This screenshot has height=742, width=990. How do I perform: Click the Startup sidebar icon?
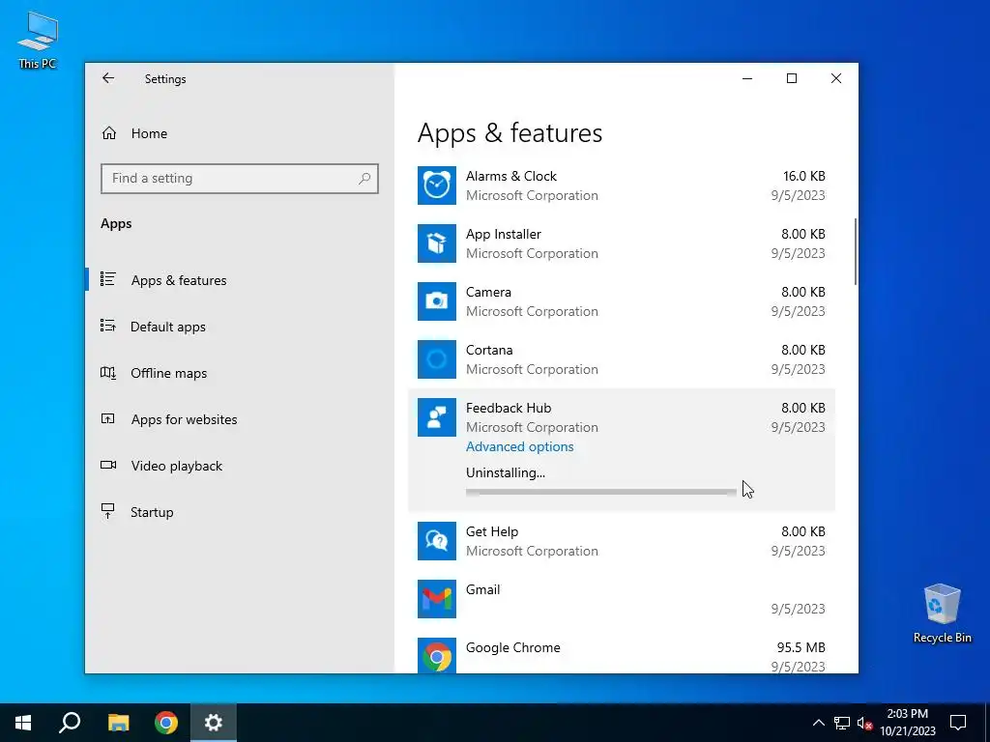tap(108, 511)
